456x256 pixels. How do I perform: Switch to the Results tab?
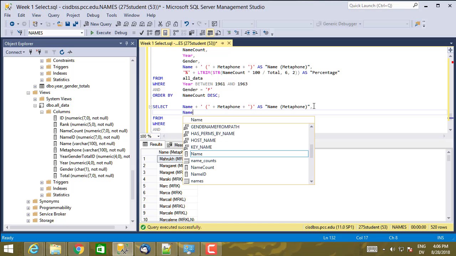pyautogui.click(x=153, y=144)
